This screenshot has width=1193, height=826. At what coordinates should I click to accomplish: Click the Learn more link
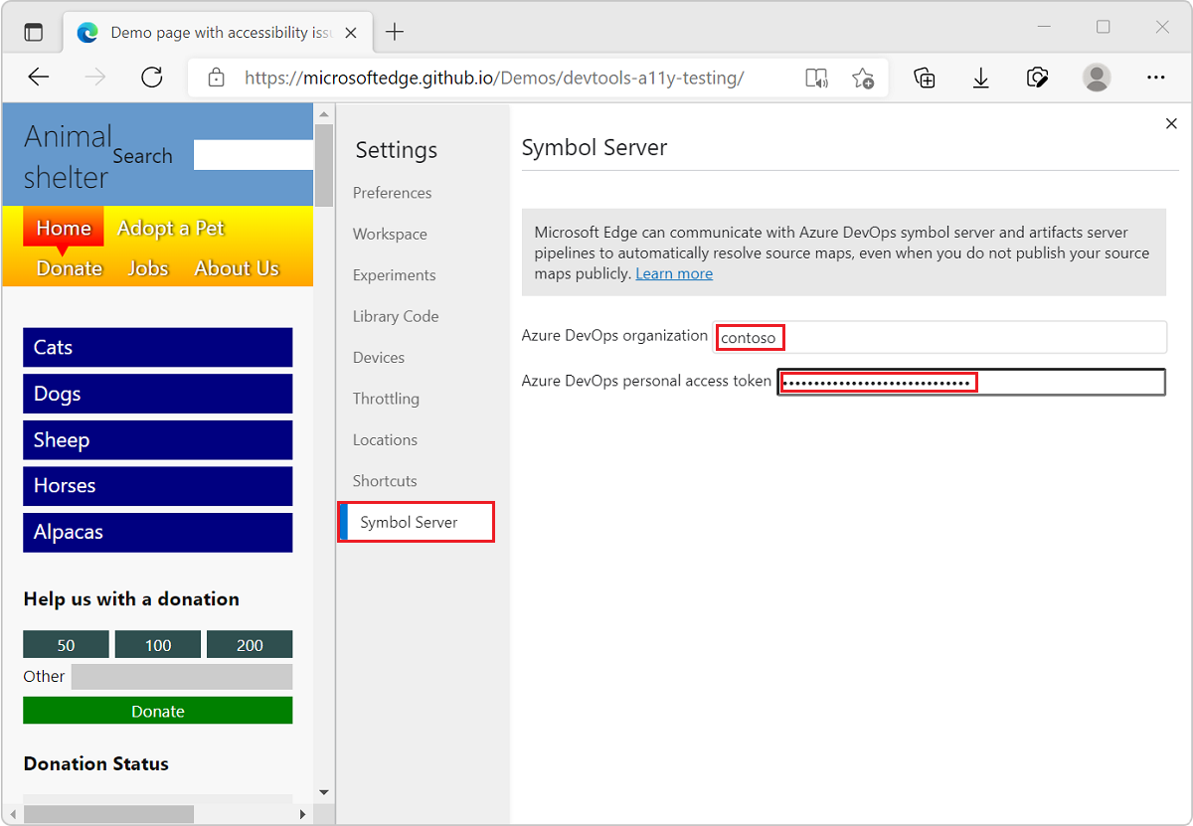tap(674, 273)
